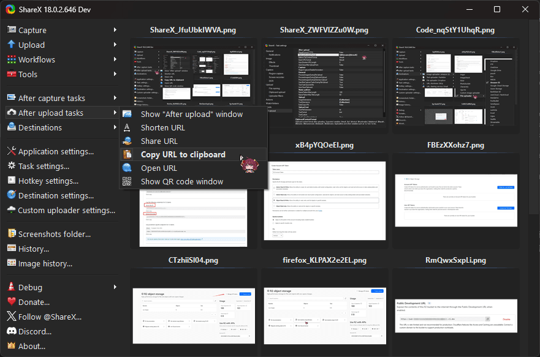This screenshot has height=357, width=540.
Task: Click the vertical scrollbar of thumbnail list
Action: [x=534, y=122]
